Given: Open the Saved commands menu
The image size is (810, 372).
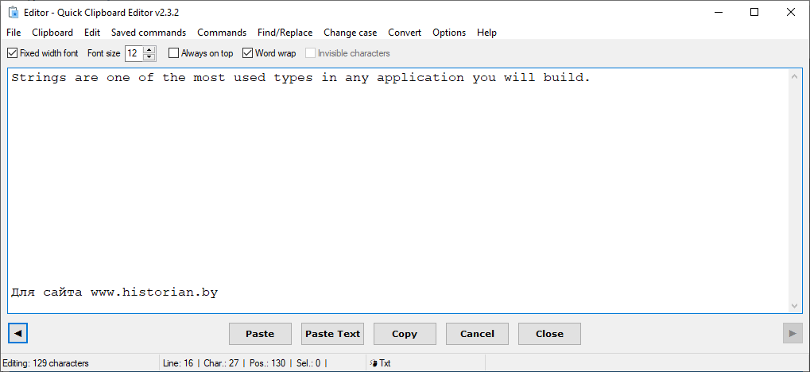Looking at the screenshot, I should point(148,33).
